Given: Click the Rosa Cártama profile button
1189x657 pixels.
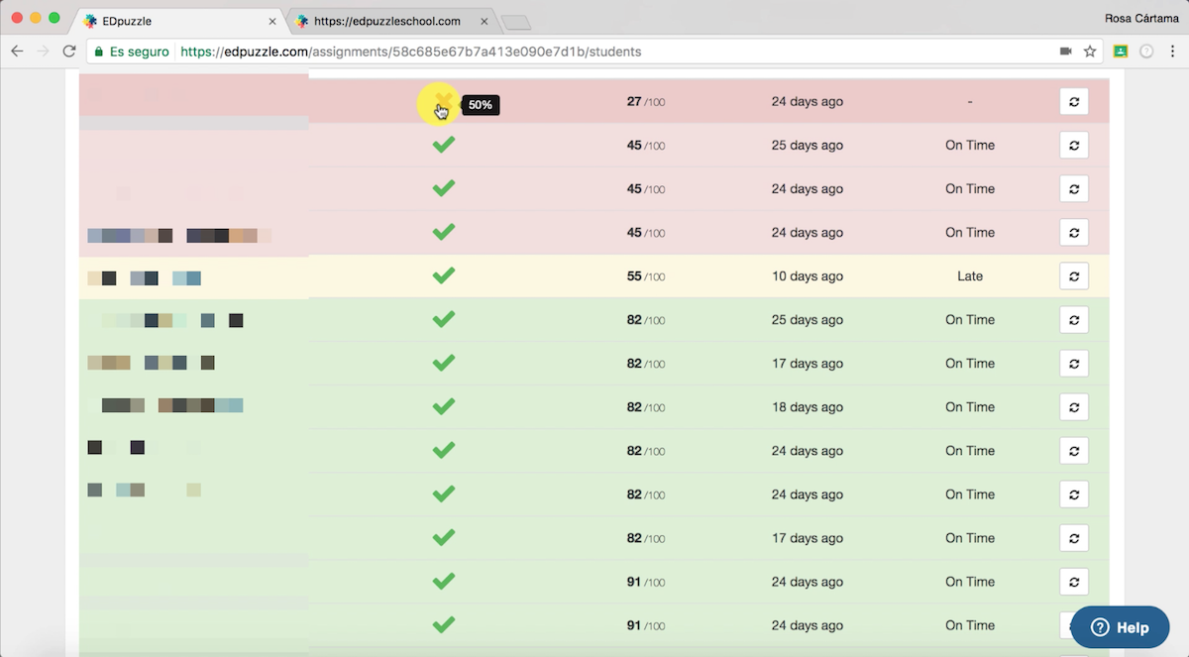Looking at the screenshot, I should pos(1139,19).
